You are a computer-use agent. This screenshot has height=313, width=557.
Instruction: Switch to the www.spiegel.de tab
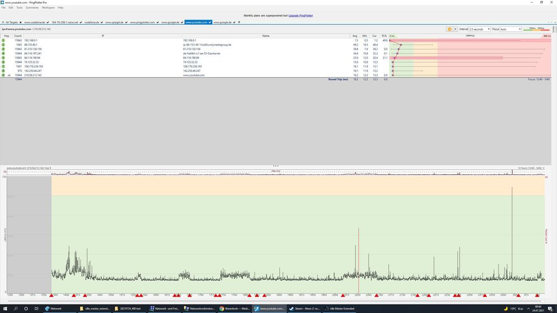(114, 22)
